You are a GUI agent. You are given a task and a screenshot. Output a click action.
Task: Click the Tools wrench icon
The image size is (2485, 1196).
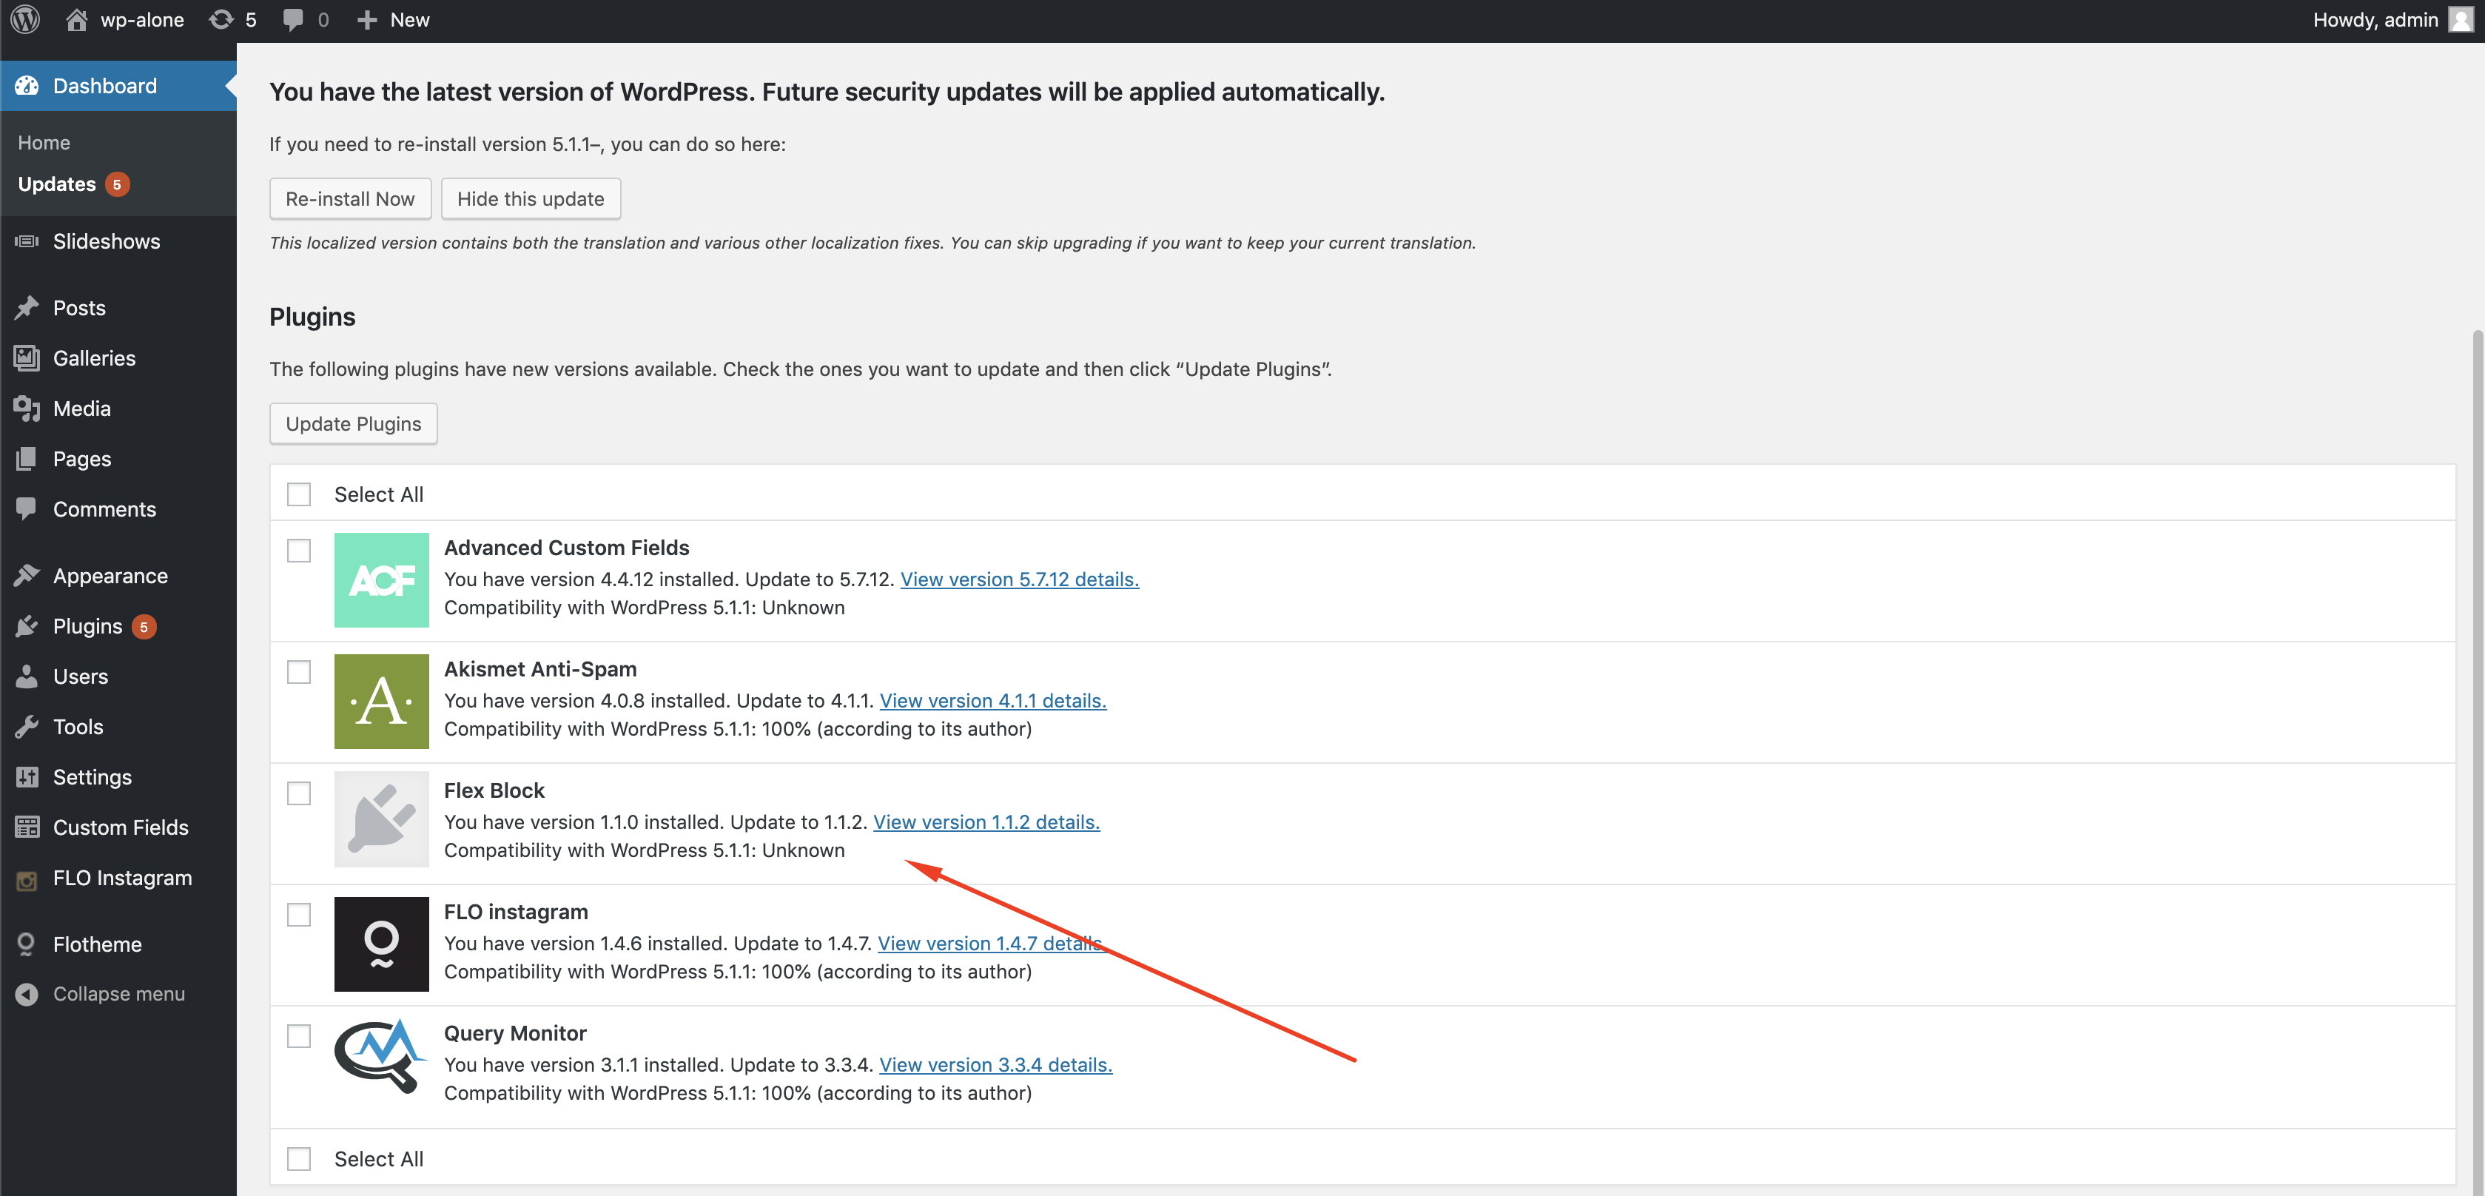click(27, 728)
